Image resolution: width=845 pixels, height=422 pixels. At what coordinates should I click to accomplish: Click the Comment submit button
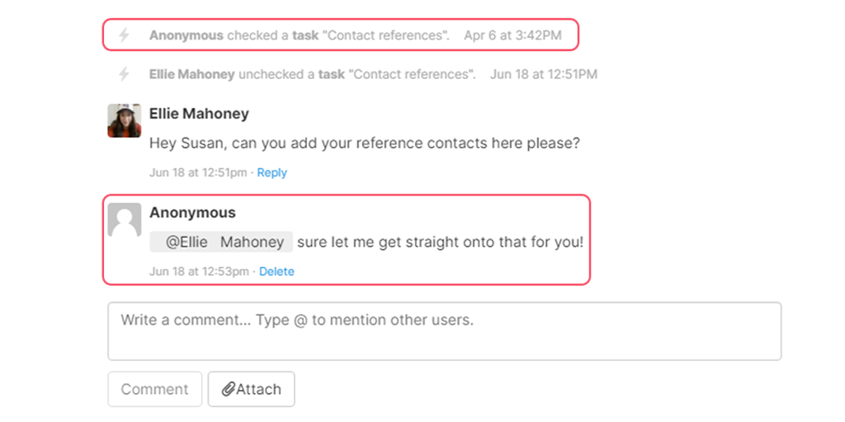pyautogui.click(x=154, y=389)
